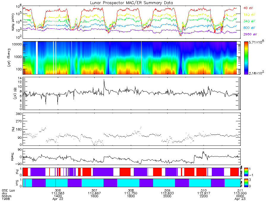Click the Theta axis label
The height and width of the screenshot is (207, 267).
pyautogui.click(x=12, y=157)
